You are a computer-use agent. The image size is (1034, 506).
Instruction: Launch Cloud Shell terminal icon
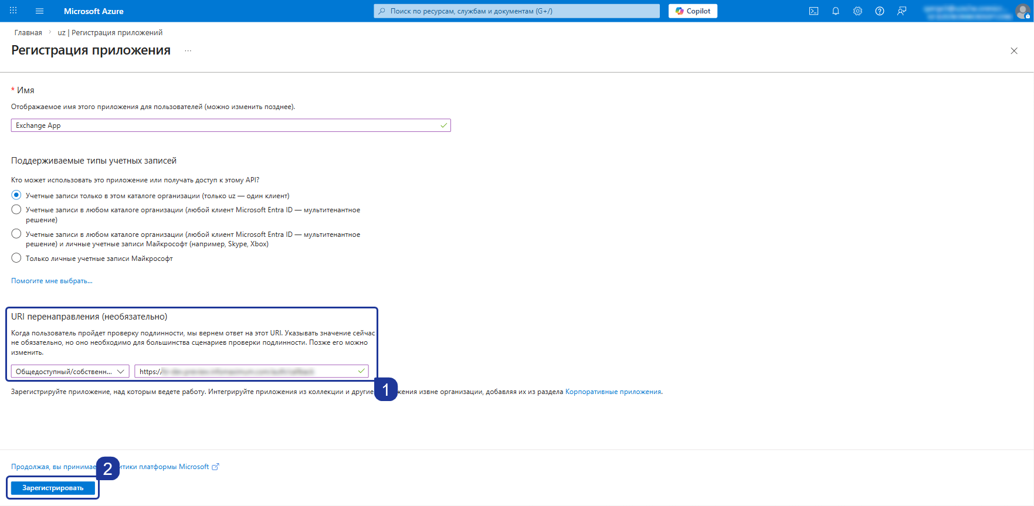(813, 11)
